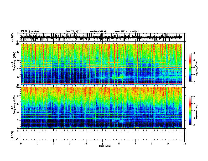
Task: Click the "0" tick on the time axis
Action: click(21, 144)
